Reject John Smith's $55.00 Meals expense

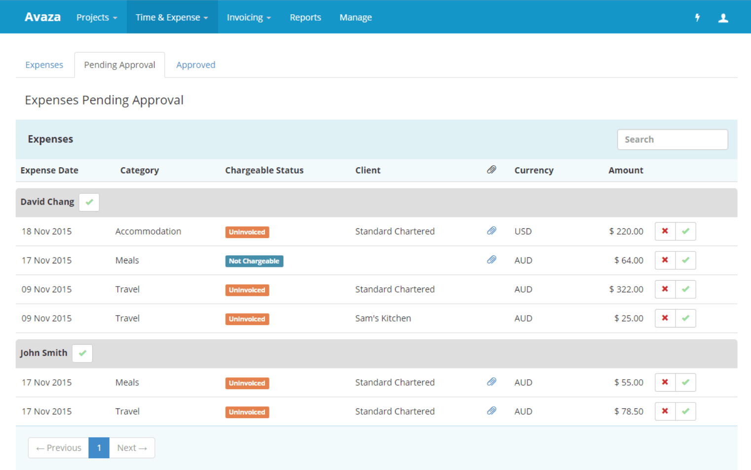665,382
